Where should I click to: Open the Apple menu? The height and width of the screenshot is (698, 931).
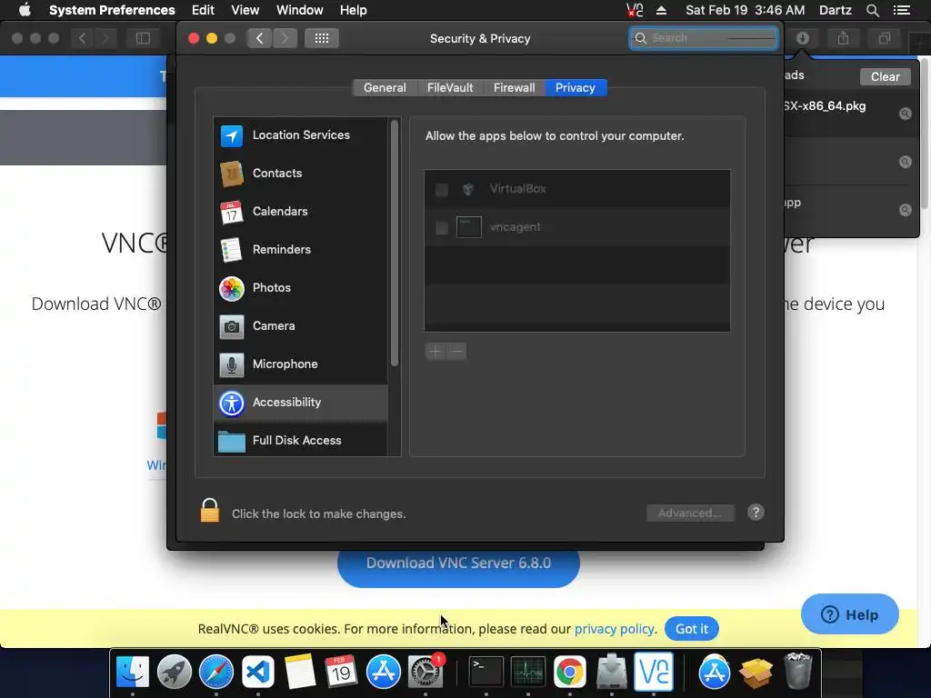[25, 10]
